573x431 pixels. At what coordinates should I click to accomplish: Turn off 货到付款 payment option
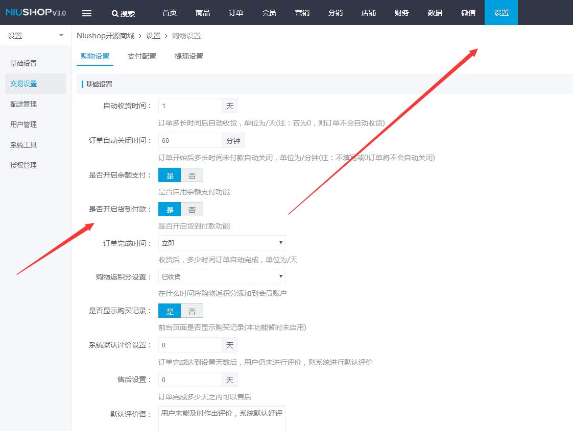click(x=192, y=209)
